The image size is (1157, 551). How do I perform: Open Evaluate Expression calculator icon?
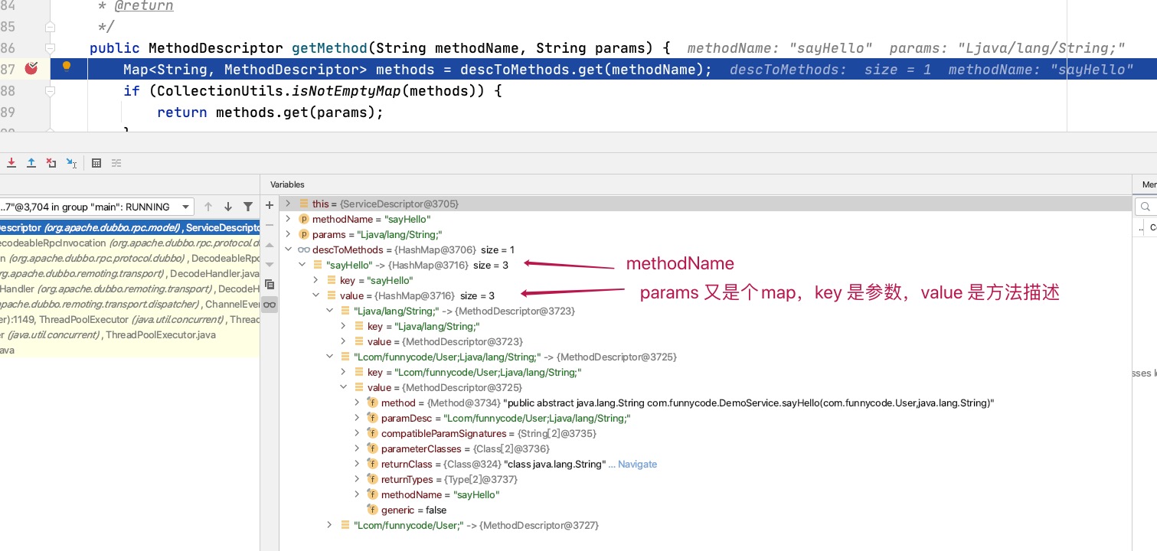[96, 163]
